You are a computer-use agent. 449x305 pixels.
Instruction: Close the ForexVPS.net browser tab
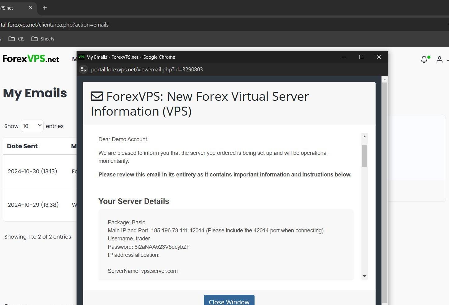click(x=31, y=8)
